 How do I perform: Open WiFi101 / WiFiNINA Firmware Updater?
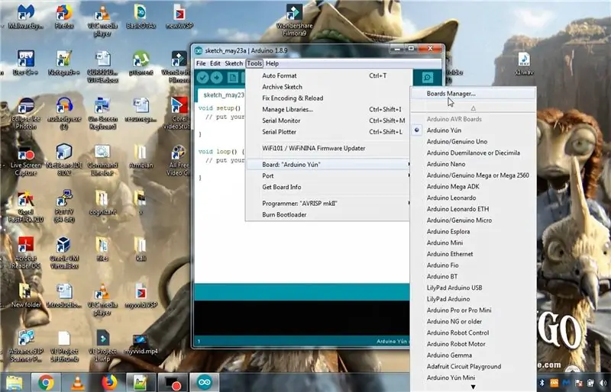[328, 148]
